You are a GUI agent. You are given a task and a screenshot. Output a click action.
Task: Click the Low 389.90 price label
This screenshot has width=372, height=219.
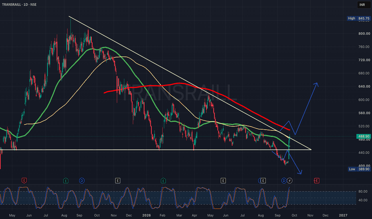[x=359, y=169]
